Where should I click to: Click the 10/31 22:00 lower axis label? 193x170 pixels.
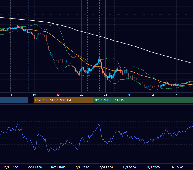coord(105,167)
